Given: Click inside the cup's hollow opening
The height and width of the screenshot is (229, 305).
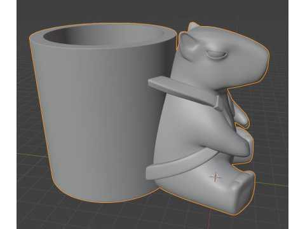Looking at the screenshot, I should 104,36.
